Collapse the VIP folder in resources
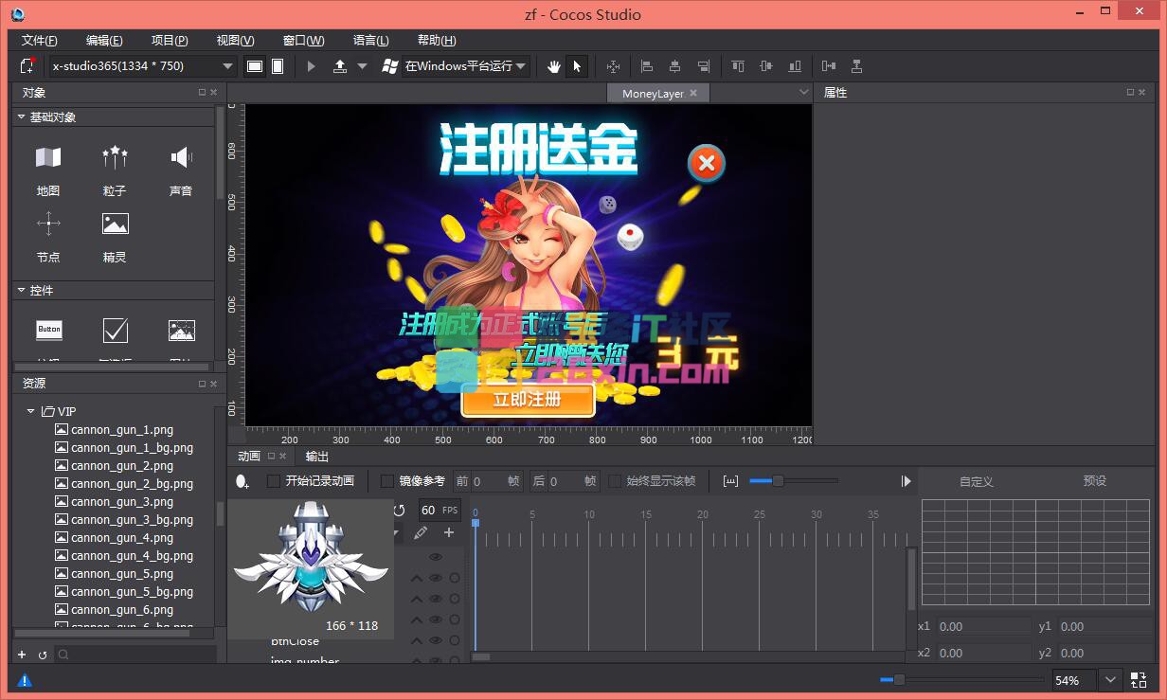The height and width of the screenshot is (700, 1167). tap(31, 411)
